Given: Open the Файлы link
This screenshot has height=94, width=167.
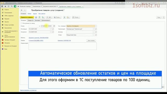Looking at the screenshot, I should click(29, 14).
